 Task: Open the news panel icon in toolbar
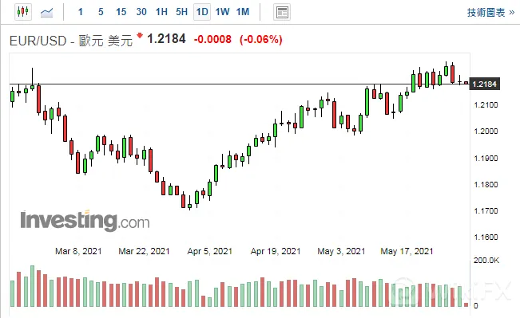(x=282, y=13)
